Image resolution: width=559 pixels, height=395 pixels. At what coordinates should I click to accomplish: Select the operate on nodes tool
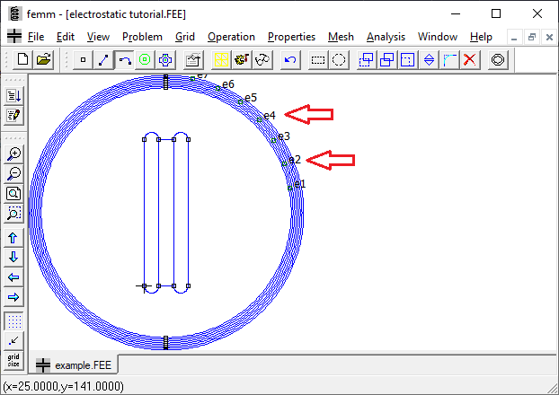tap(84, 60)
